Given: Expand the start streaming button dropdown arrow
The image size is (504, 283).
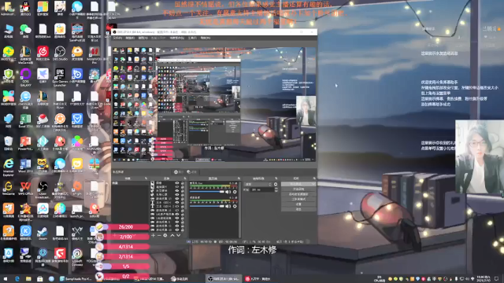Looking at the screenshot, I should 313,184.
